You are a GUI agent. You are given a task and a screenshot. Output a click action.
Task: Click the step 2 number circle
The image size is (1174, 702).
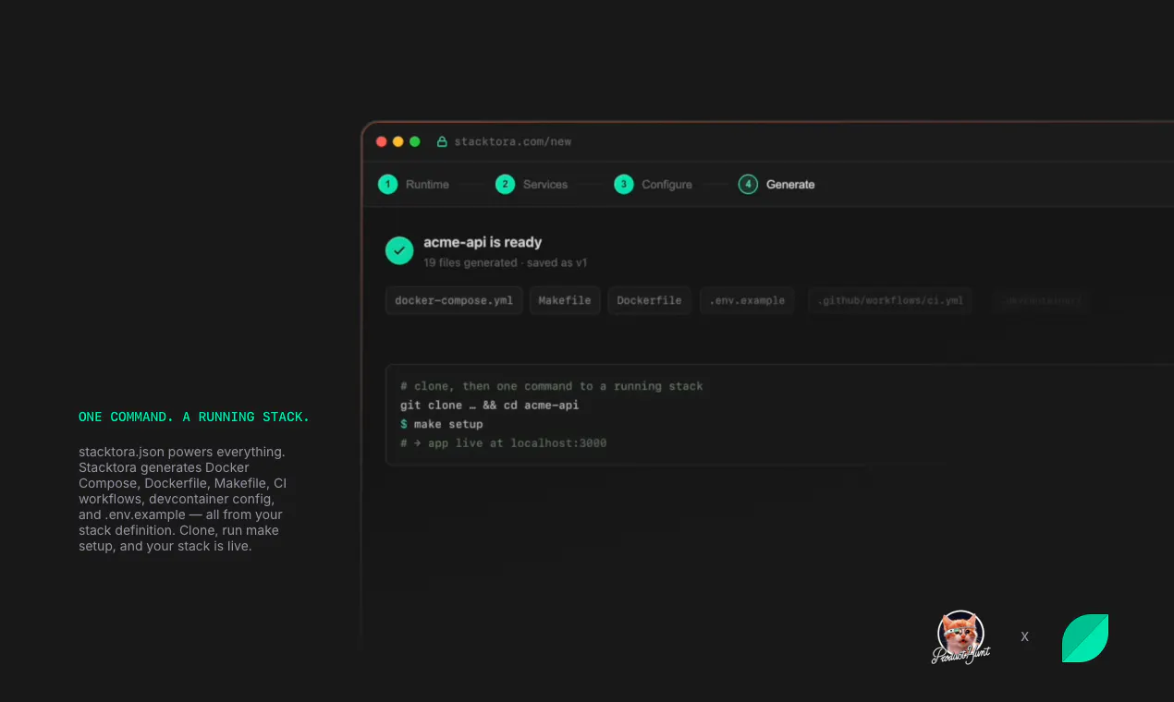(x=505, y=184)
